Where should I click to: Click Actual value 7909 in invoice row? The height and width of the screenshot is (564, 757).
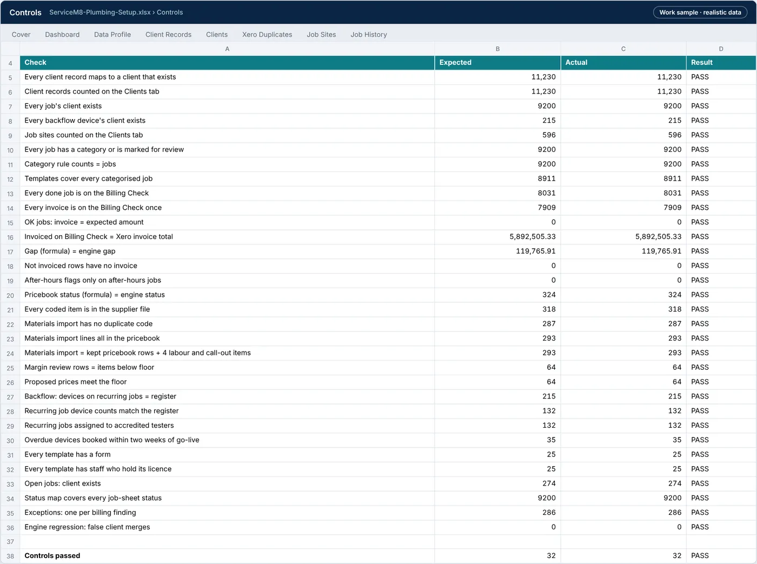point(623,208)
